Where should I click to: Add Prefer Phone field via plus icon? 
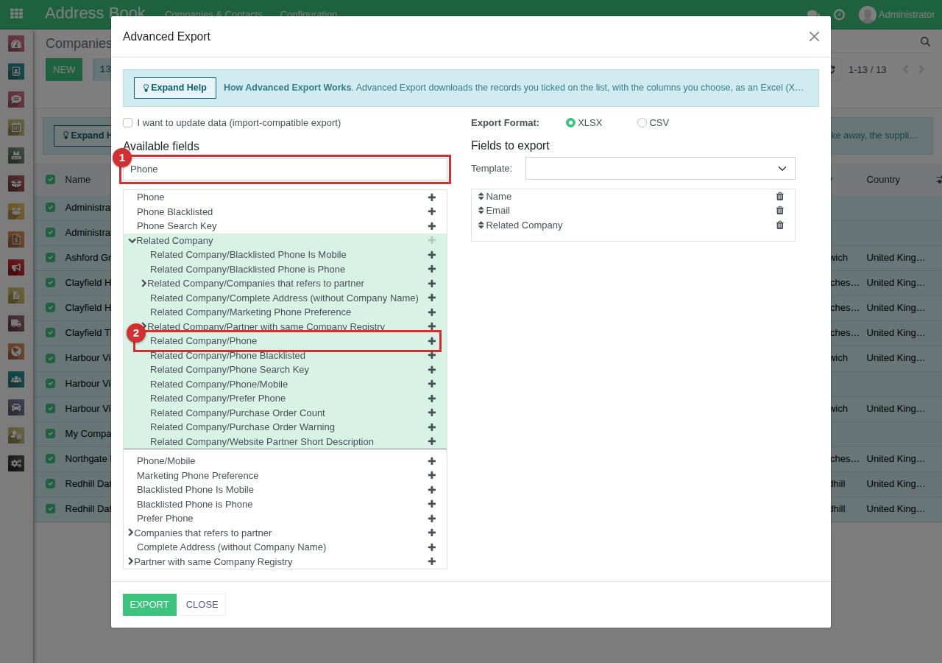point(432,519)
